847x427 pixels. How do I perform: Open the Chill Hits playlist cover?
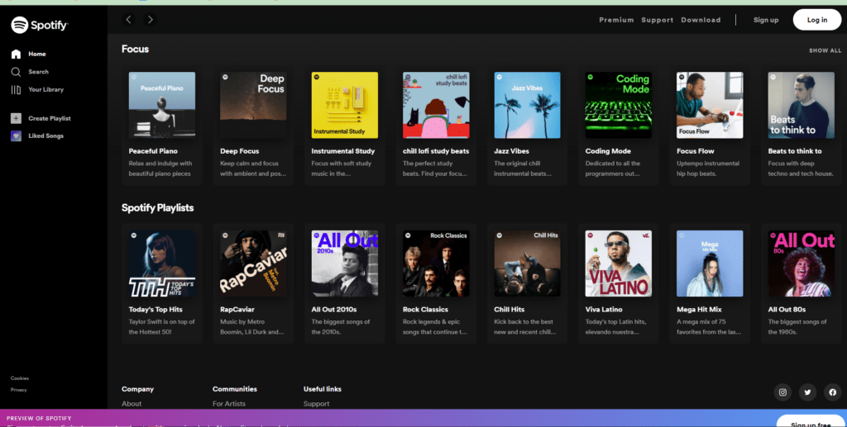527,263
